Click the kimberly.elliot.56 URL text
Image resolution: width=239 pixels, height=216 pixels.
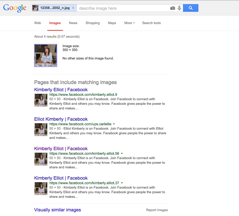click(x=84, y=153)
